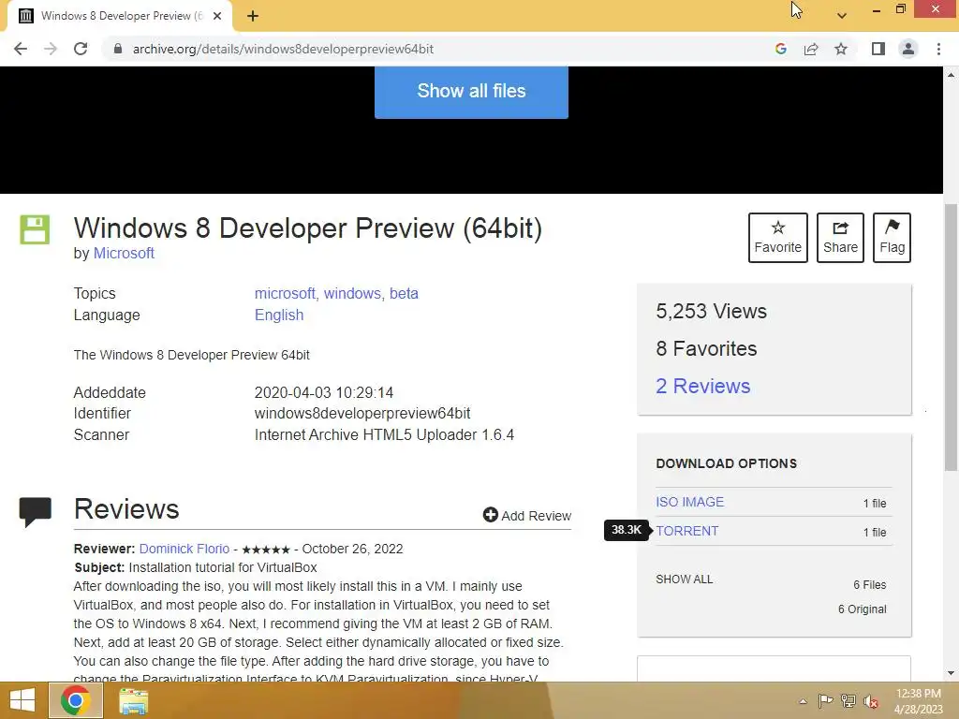
Task: Click the network tray icon
Action: coord(848,700)
